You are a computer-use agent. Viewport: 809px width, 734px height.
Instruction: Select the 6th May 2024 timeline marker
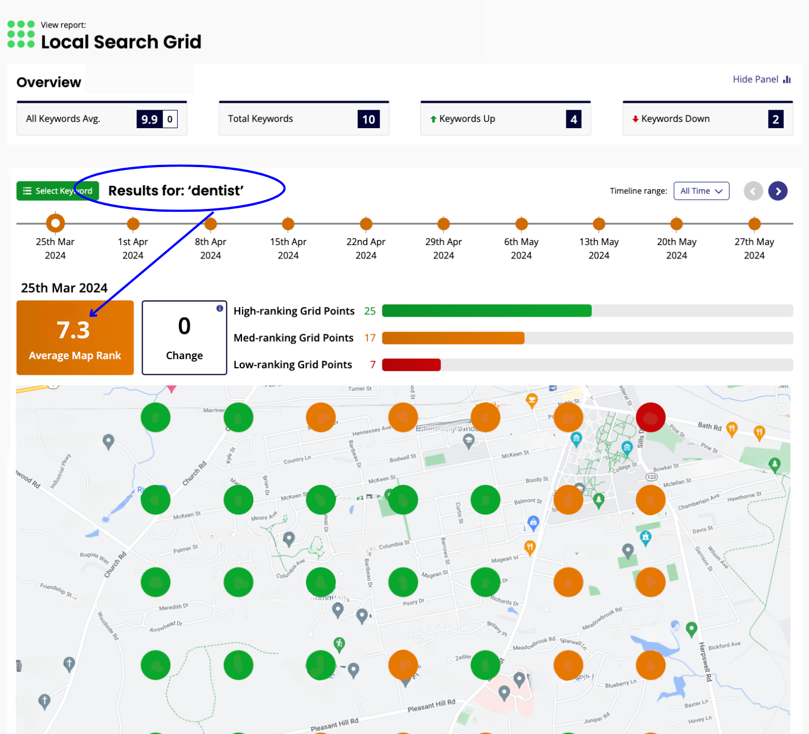[x=521, y=222]
